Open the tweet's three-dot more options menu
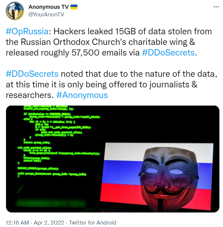The height and width of the screenshot is (227, 223). pos(216,7)
